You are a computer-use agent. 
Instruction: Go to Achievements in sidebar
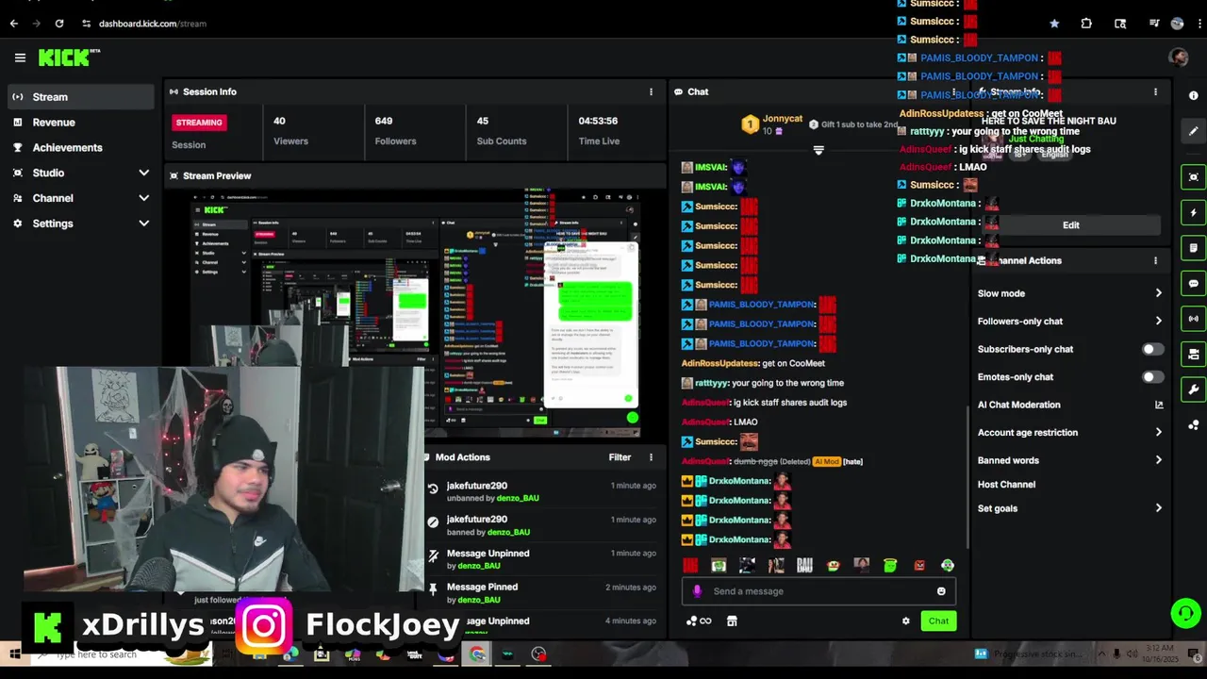click(81, 147)
